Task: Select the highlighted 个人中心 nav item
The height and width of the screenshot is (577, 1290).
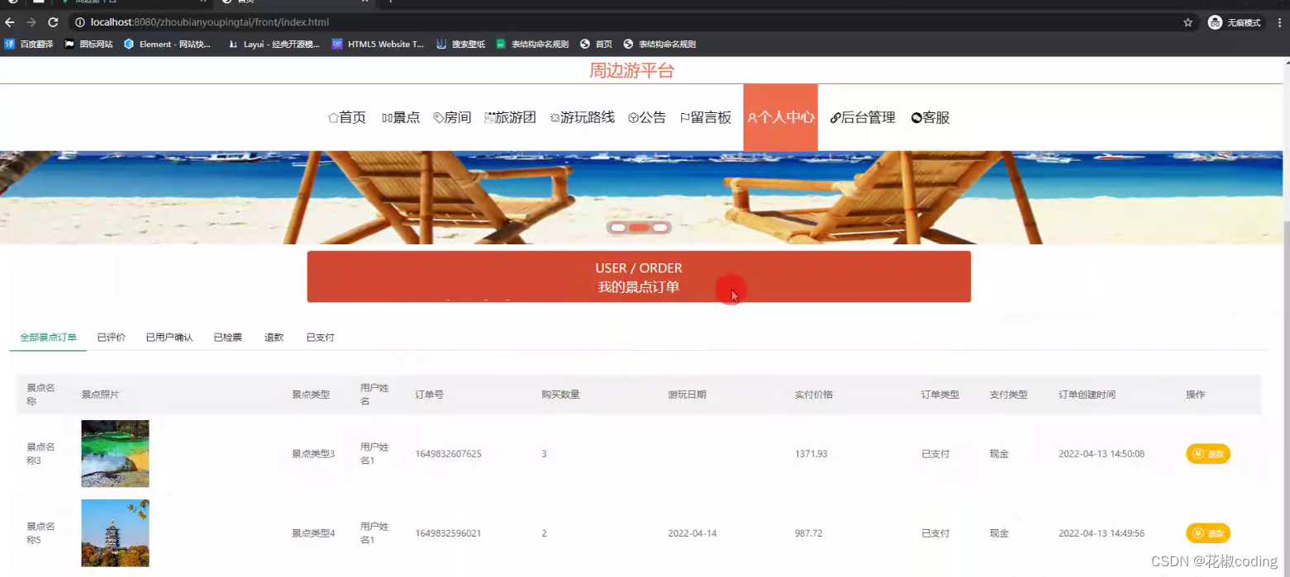Action: pyautogui.click(x=781, y=117)
